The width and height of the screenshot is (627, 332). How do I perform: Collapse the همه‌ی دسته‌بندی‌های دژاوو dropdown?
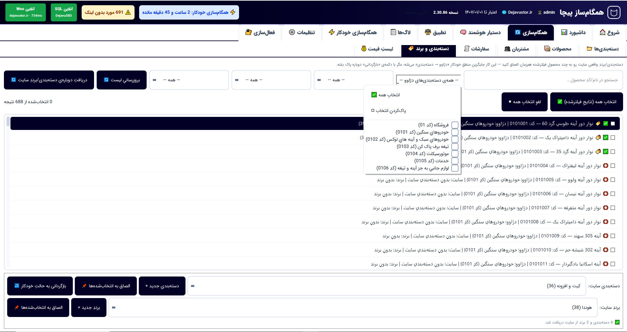pyautogui.click(x=428, y=80)
